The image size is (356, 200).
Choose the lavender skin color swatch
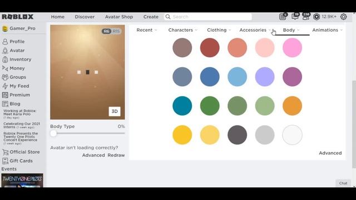[265, 77]
